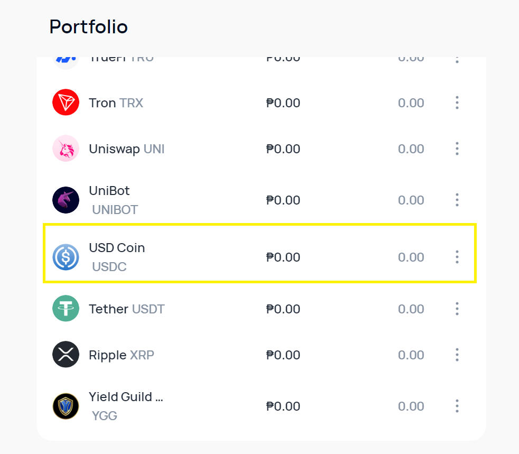Click the UniBot purple unicorn icon
The image size is (519, 454).
[66, 200]
